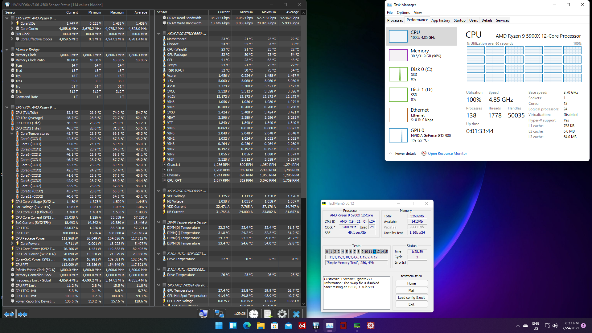Open Resource Monitor icon in Task Manager
Screen dimensions: 592x333
[x=424, y=153]
